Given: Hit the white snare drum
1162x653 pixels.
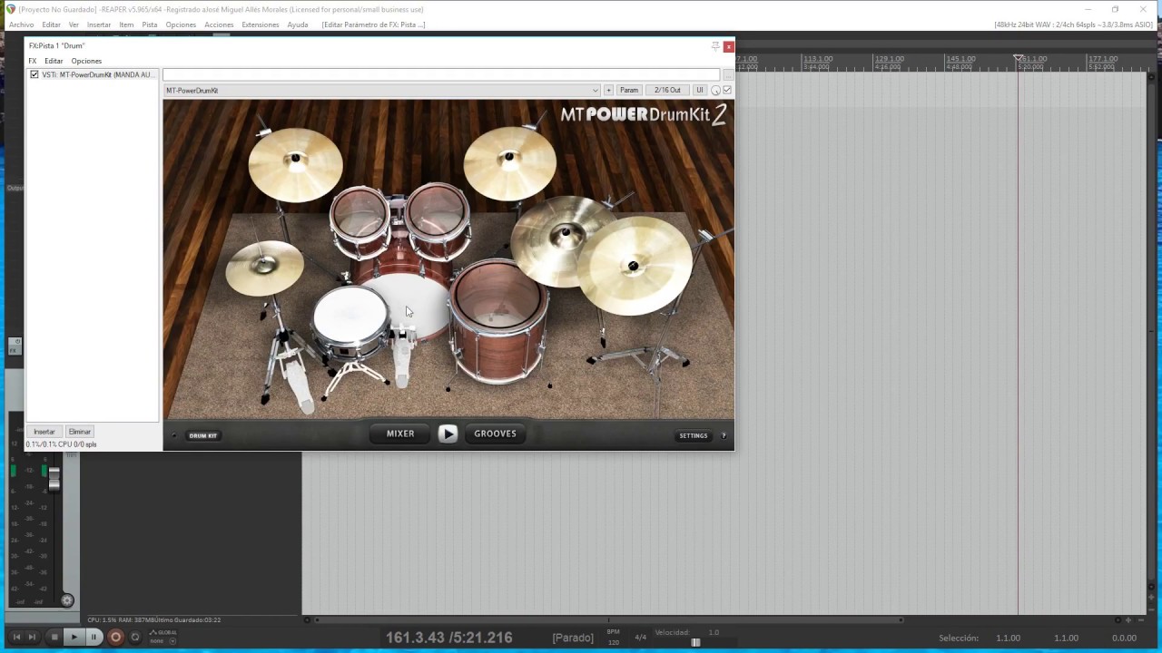Looking at the screenshot, I should click(350, 316).
